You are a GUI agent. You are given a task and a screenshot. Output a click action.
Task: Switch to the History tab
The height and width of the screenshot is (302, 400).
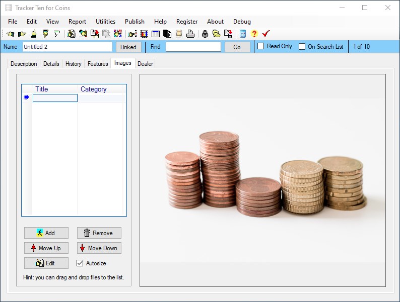[x=73, y=64]
